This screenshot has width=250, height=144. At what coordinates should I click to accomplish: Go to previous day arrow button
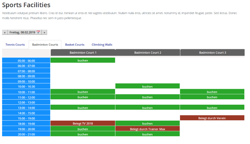[5, 32]
